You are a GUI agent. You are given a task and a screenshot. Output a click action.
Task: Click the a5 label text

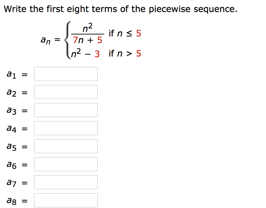(x=11, y=147)
